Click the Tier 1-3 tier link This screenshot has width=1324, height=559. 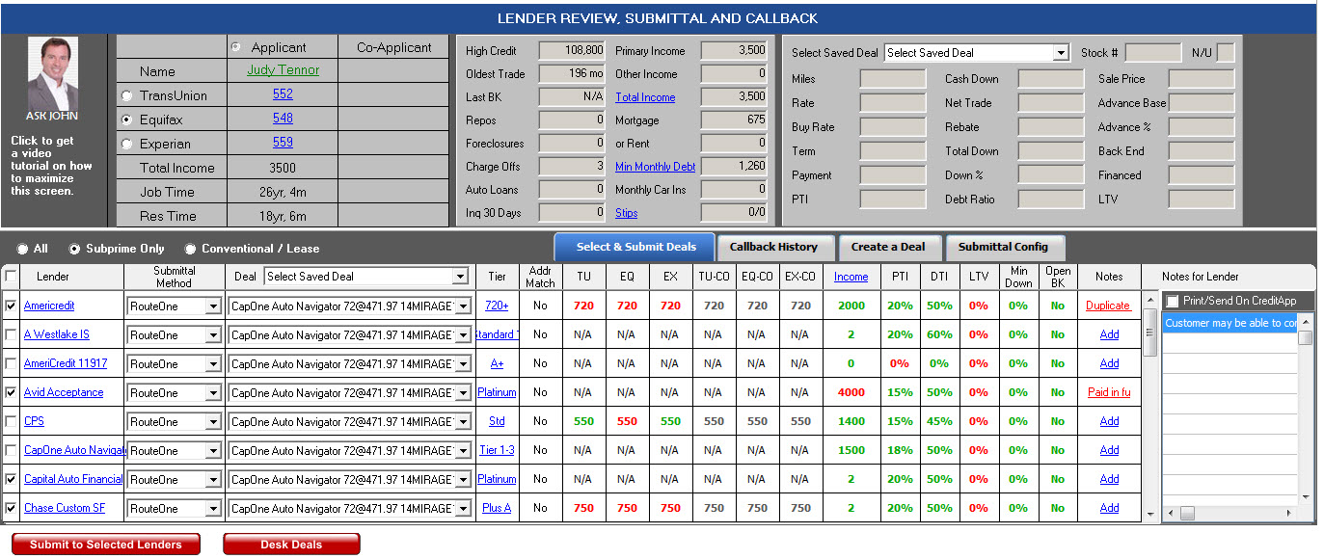pyautogui.click(x=497, y=450)
